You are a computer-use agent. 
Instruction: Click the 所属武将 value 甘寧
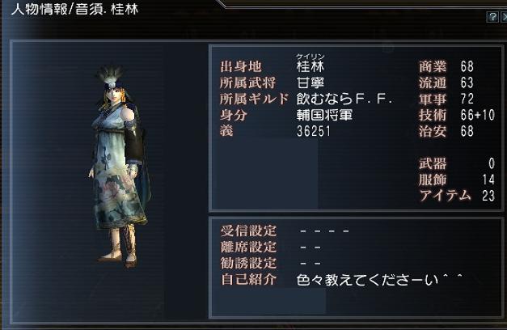[310, 82]
